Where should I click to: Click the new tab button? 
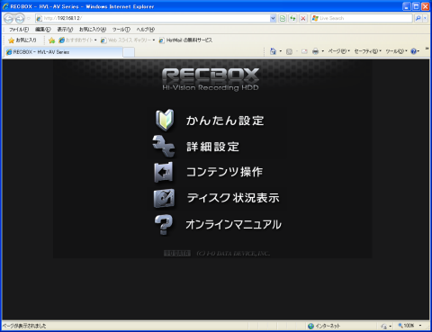pos(129,52)
